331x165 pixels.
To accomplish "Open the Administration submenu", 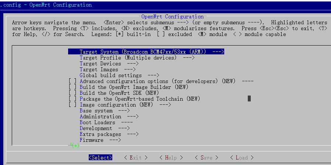I will pyautogui.click(x=109, y=116).
